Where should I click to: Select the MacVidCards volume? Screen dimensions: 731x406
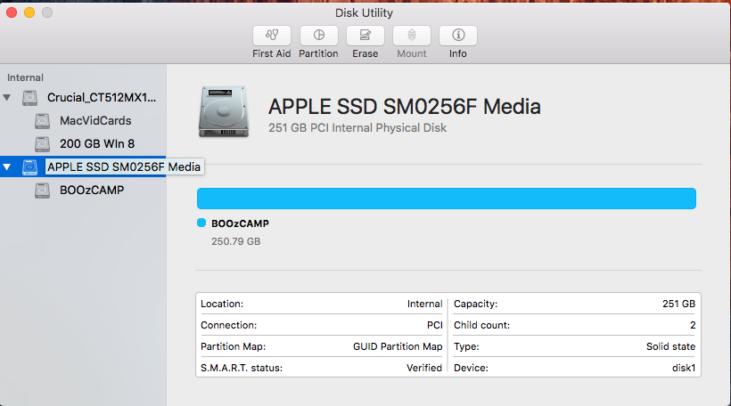(95, 120)
